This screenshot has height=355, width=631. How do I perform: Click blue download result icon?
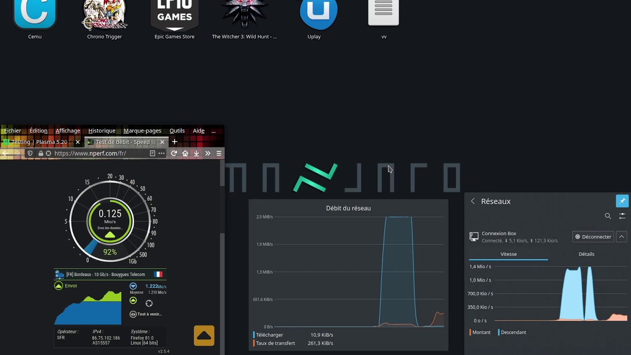tap(133, 286)
